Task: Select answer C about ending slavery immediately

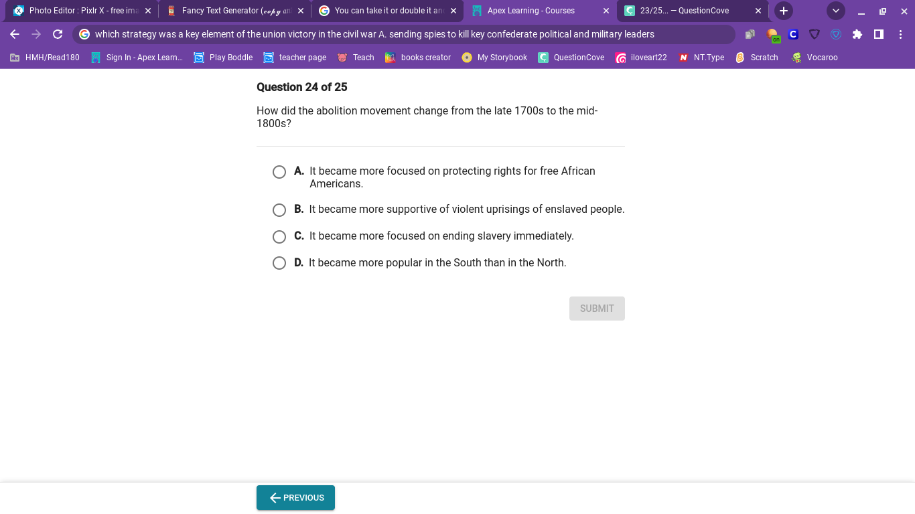Action: point(279,237)
